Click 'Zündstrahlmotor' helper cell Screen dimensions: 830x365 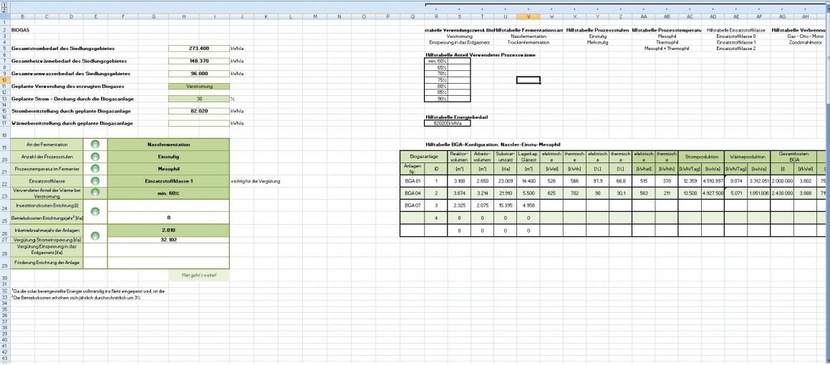[x=805, y=42]
